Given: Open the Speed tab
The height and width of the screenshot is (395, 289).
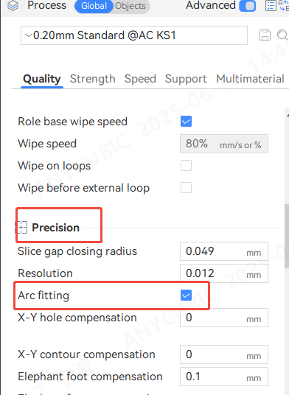Looking at the screenshot, I should coord(140,79).
